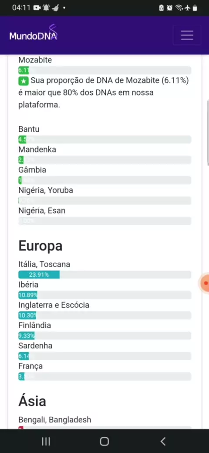Click the Finlândia 9.33% bar
Image resolution: width=209 pixels, height=453 pixels.
click(x=104, y=336)
